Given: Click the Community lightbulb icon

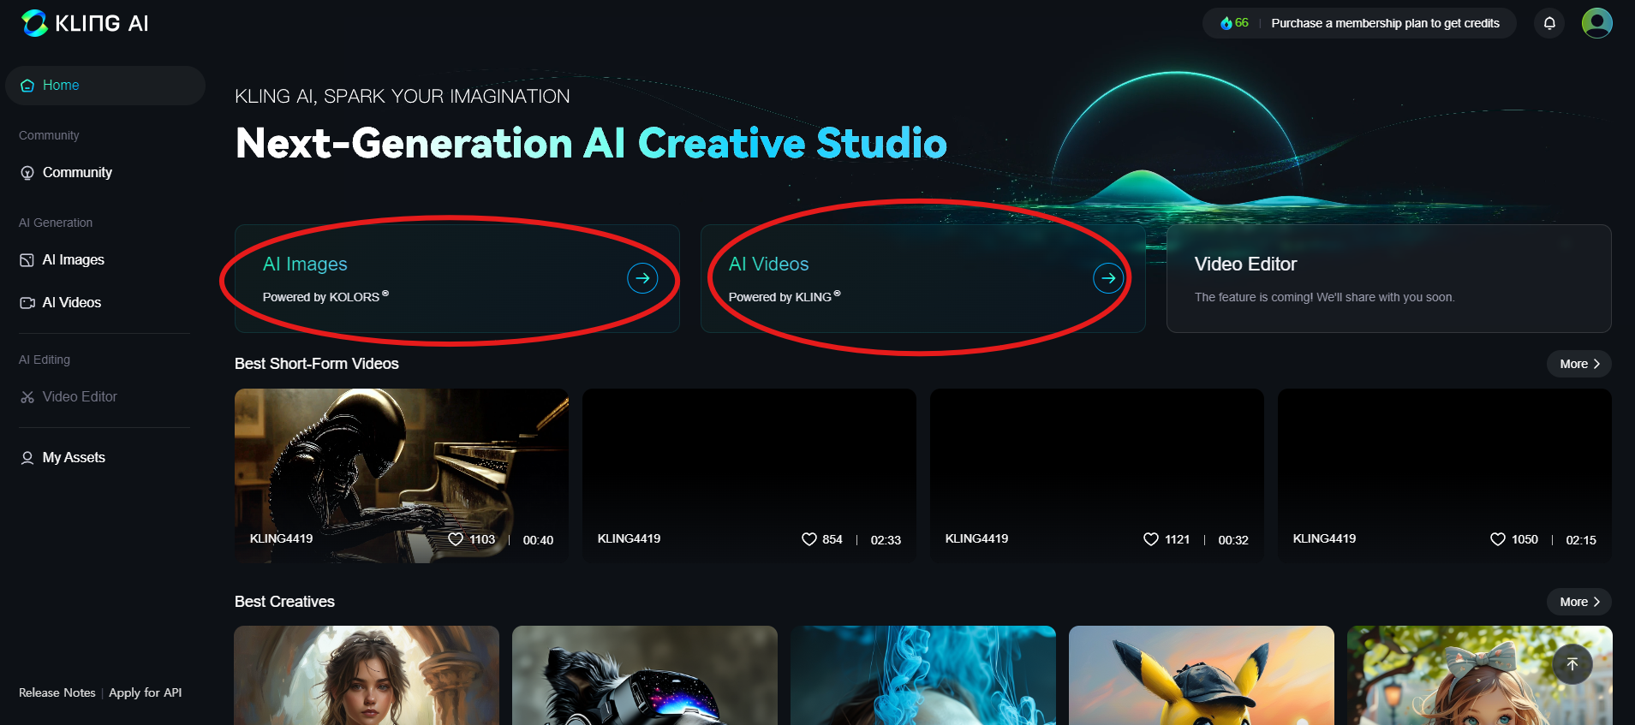Looking at the screenshot, I should click(x=27, y=173).
